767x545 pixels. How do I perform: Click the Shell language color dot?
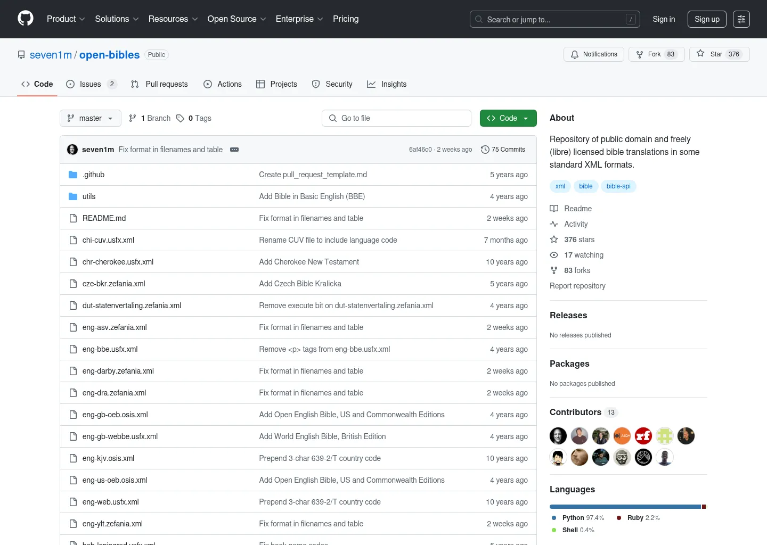click(x=554, y=530)
